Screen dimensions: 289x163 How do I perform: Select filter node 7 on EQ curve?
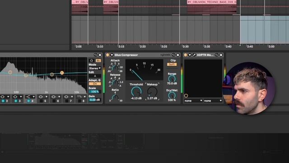52,74
